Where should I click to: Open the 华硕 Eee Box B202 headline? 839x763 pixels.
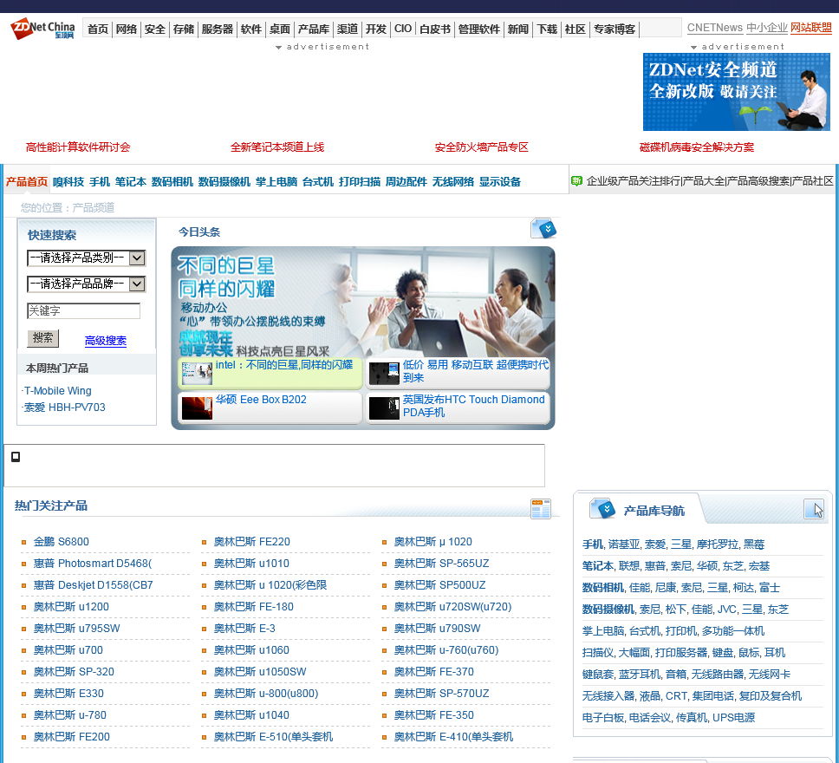[x=261, y=400]
